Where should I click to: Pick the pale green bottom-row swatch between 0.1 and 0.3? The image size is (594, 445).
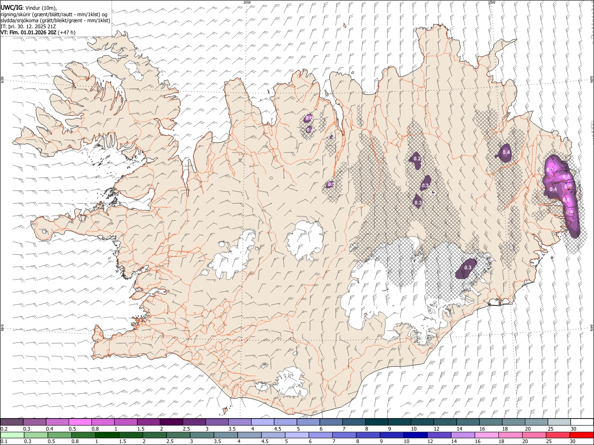(x=12, y=435)
